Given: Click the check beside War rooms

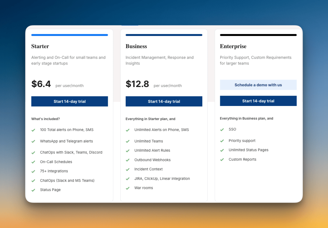Looking at the screenshot, I should coord(128,188).
